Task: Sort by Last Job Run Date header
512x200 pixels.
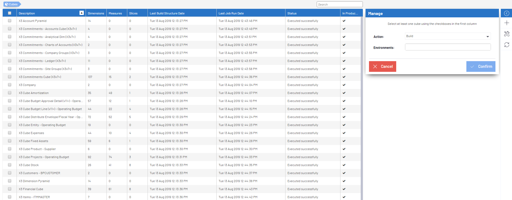Action: coord(231,13)
